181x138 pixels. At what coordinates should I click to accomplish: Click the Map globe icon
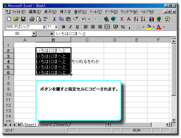pyautogui.click(x=159, y=19)
